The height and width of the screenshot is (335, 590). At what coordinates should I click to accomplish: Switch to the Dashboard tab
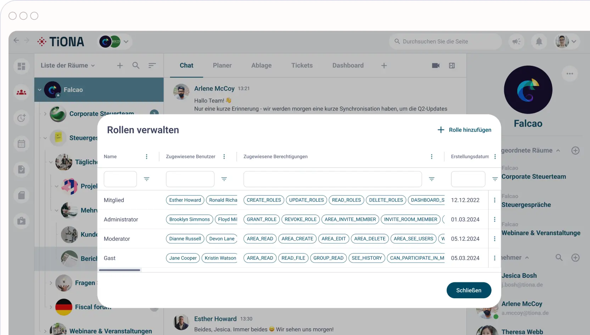[348, 65]
